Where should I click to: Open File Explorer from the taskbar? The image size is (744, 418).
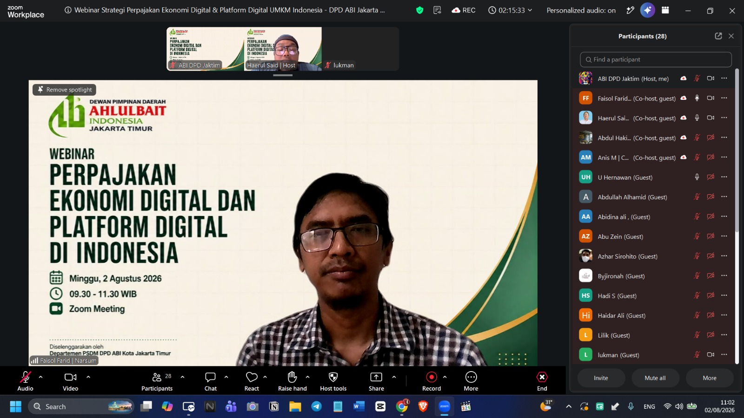pos(295,406)
